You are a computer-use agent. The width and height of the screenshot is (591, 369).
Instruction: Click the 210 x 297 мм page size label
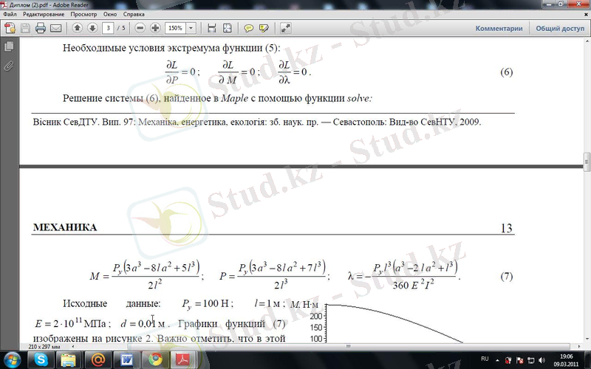point(44,346)
